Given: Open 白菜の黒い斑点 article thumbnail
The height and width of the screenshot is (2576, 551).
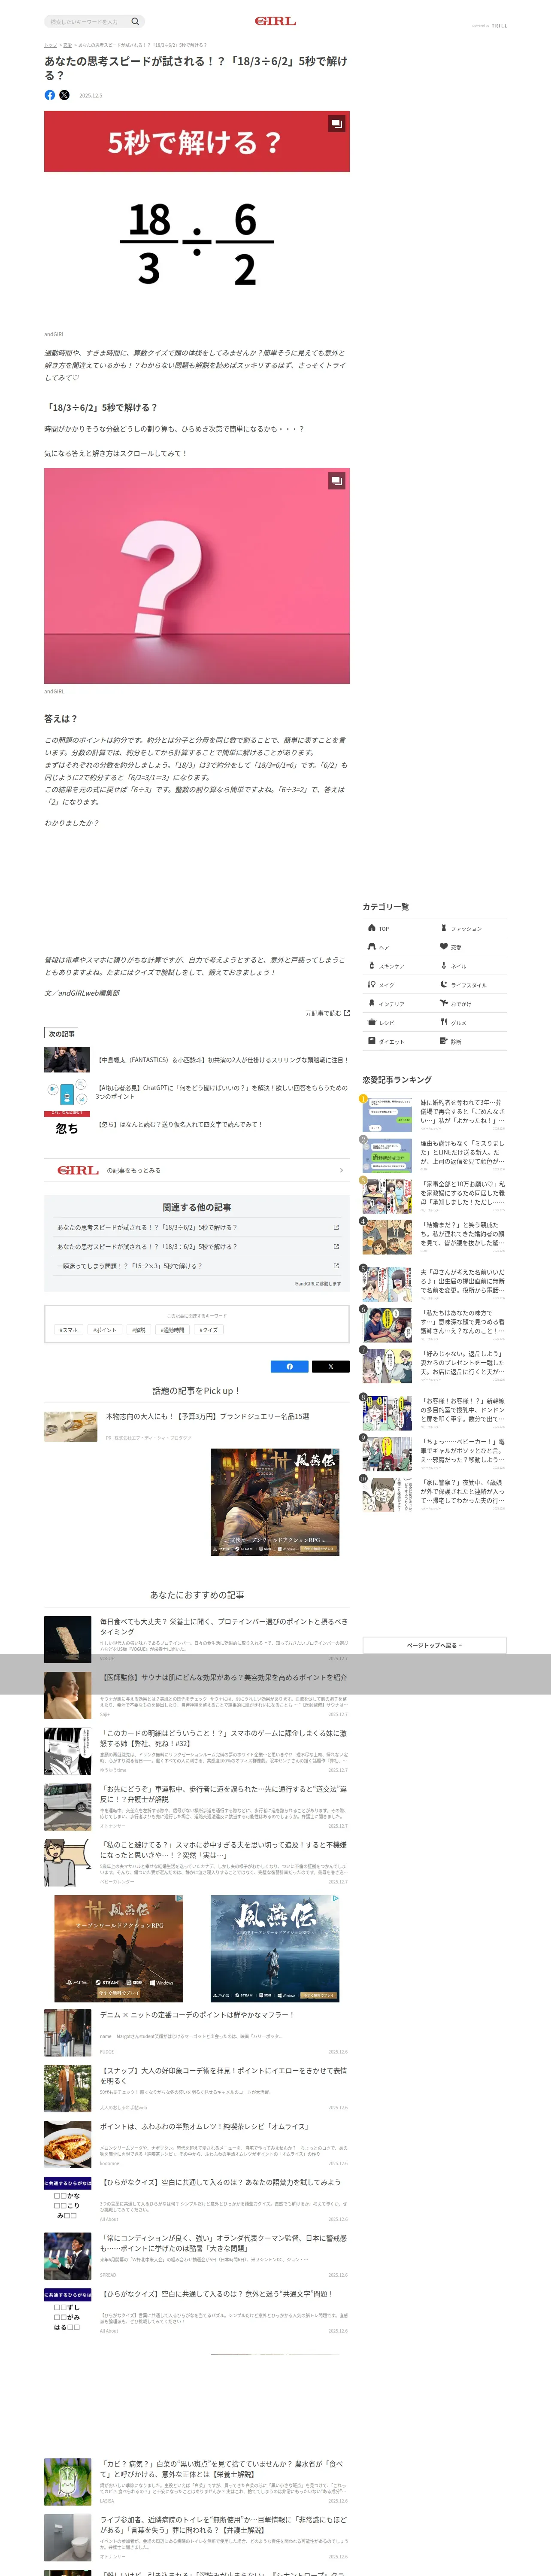Looking at the screenshot, I should point(68,2483).
